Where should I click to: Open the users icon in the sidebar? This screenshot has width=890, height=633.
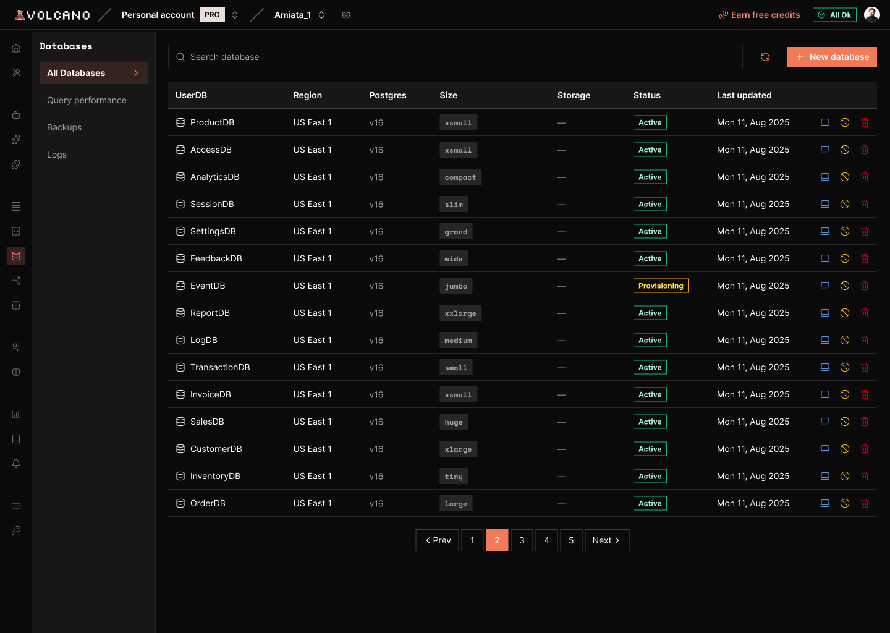click(x=16, y=347)
